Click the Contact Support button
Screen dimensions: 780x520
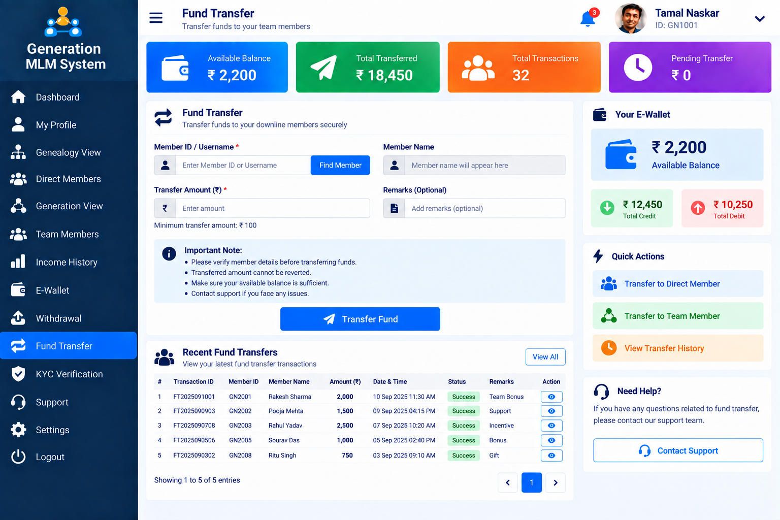click(678, 450)
